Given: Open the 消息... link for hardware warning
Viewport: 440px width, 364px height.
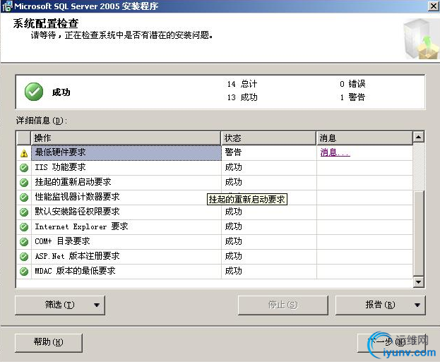Looking at the screenshot, I should [335, 152].
